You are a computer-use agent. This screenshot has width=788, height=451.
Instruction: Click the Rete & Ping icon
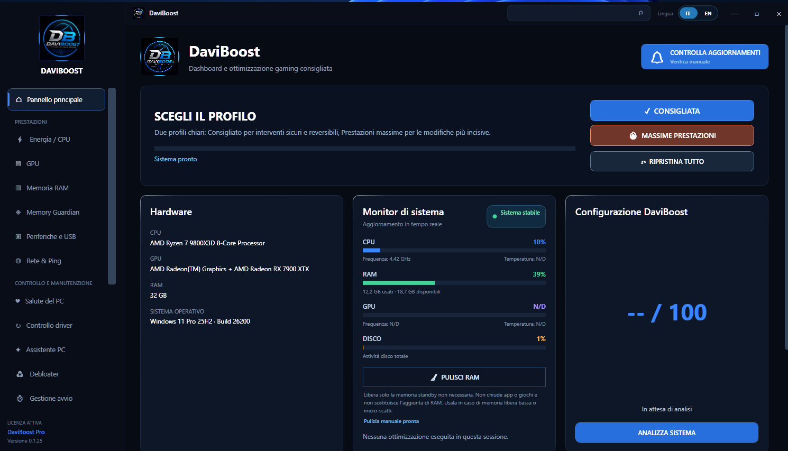[x=19, y=261]
